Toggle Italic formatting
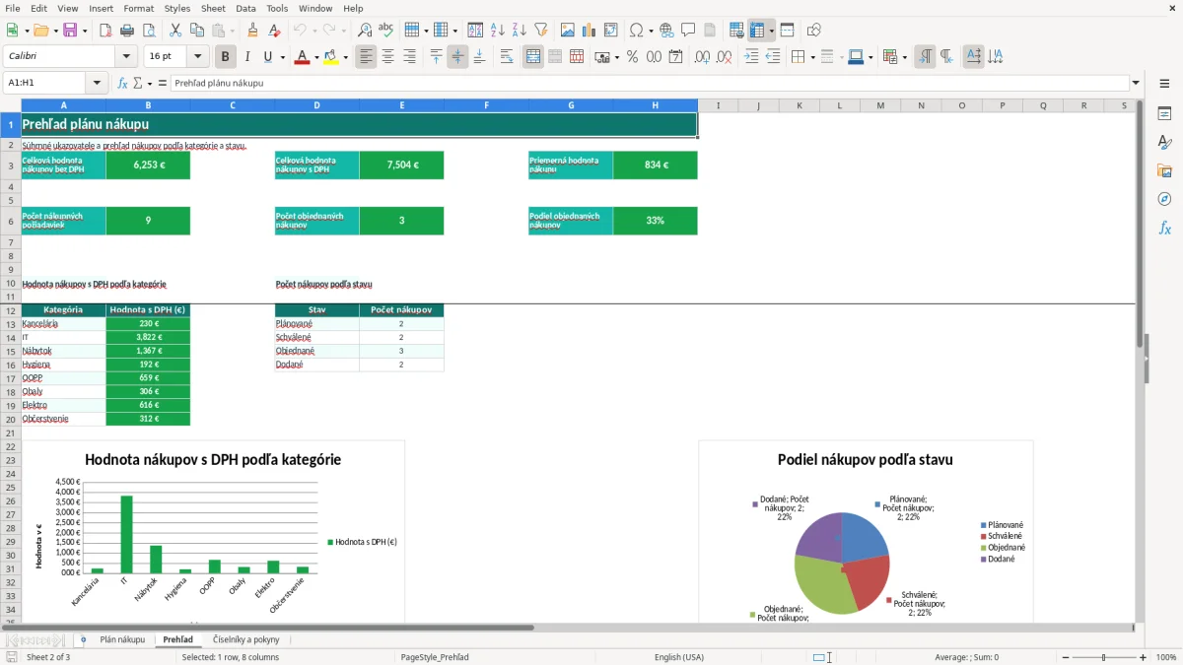Image resolution: width=1183 pixels, height=665 pixels. (247, 57)
